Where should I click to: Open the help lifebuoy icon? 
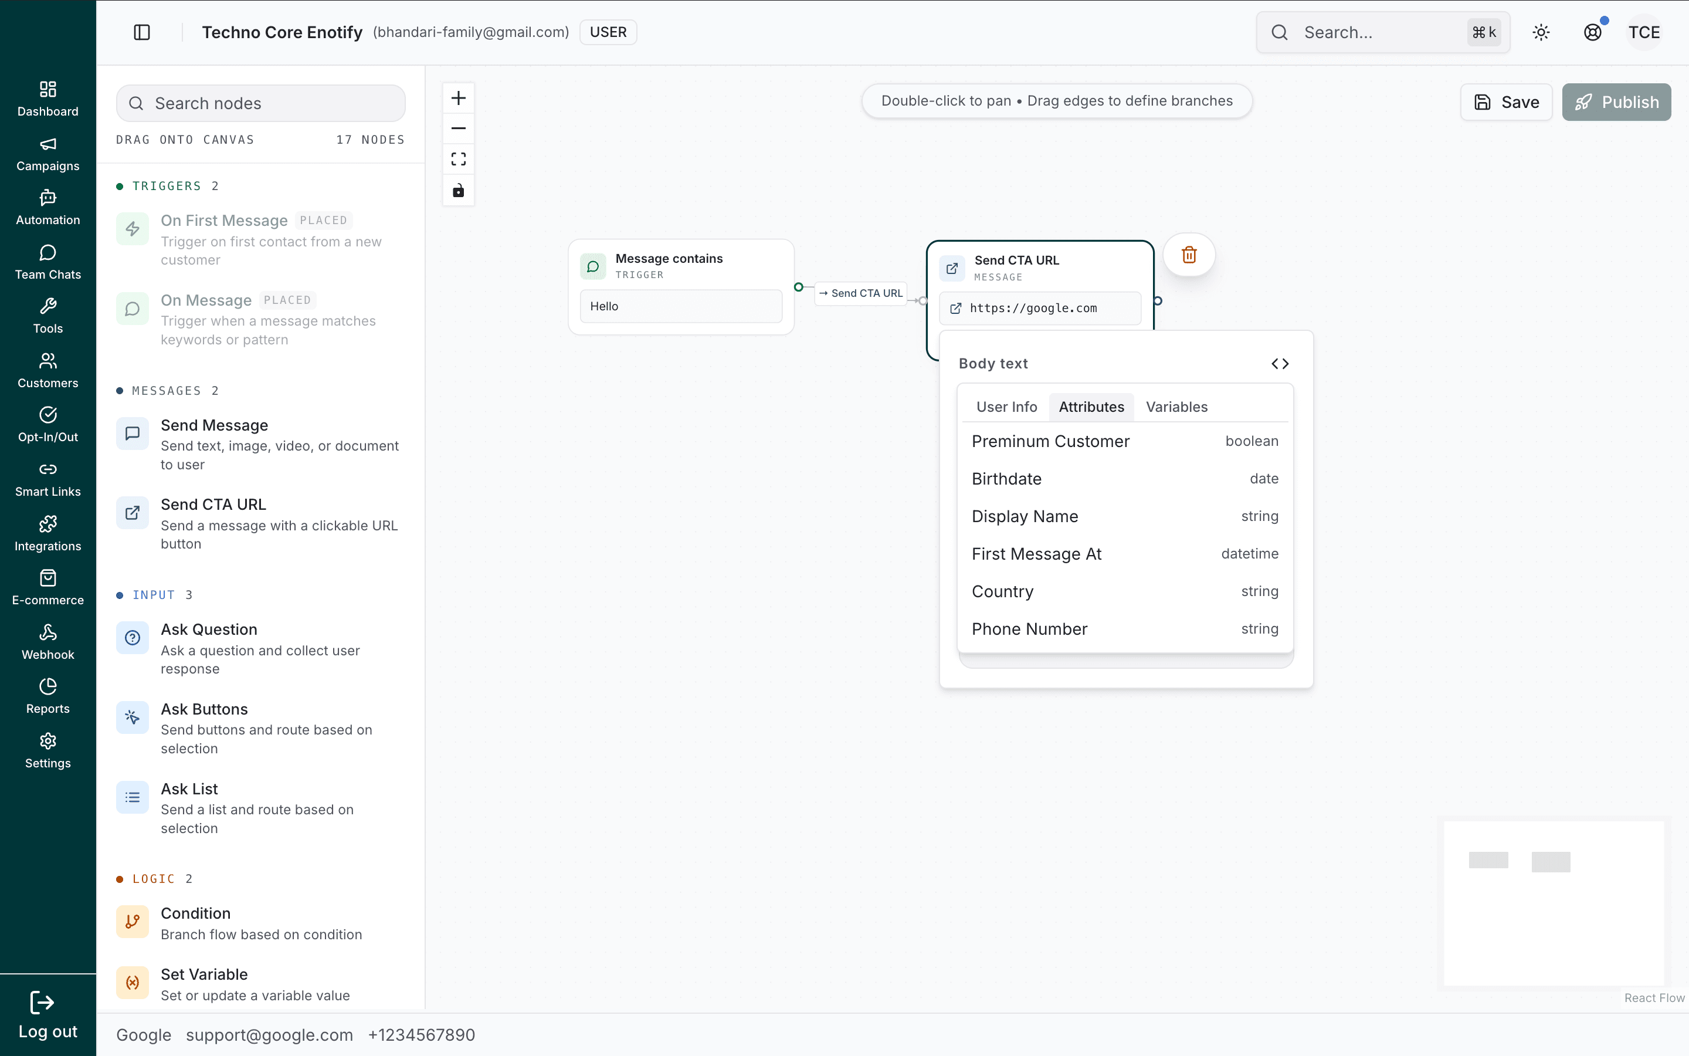coord(1593,32)
